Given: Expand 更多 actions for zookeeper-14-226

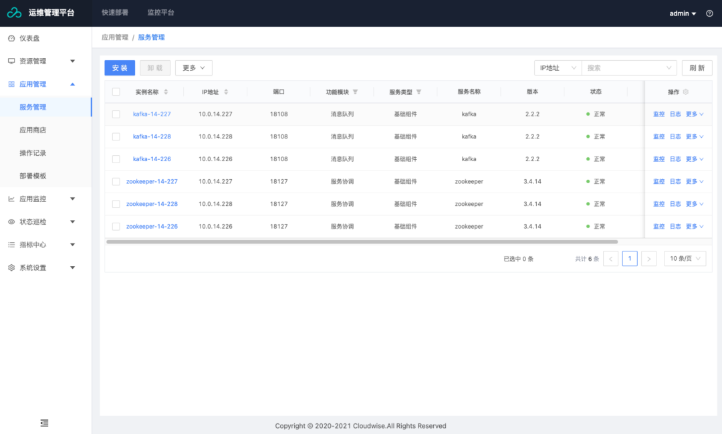Looking at the screenshot, I should [695, 227].
